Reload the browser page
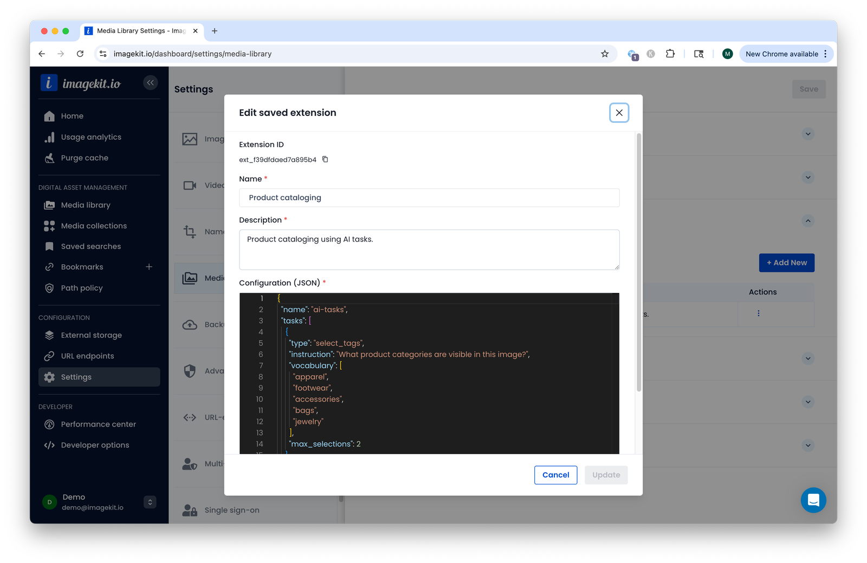This screenshot has height=563, width=867. [x=80, y=54]
